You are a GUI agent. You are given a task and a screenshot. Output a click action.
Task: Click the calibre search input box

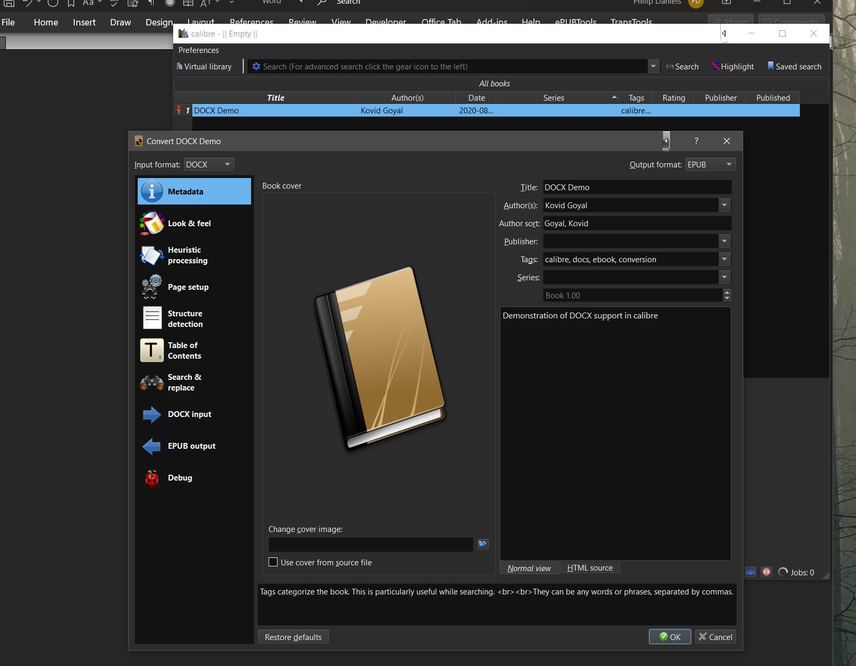[448, 66]
